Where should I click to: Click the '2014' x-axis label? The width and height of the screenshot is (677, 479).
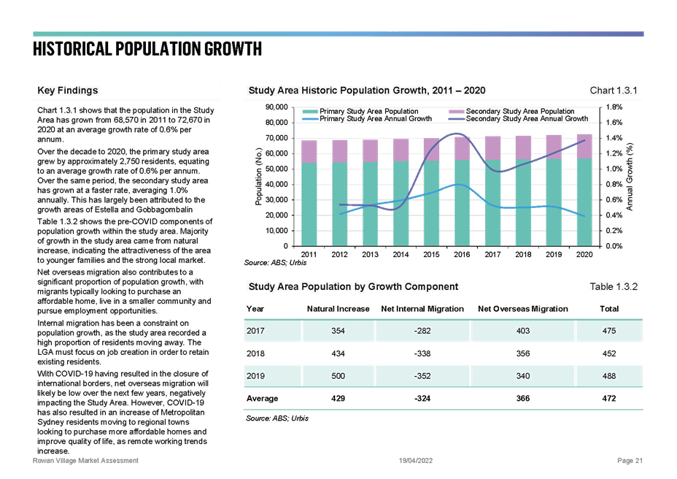click(401, 255)
